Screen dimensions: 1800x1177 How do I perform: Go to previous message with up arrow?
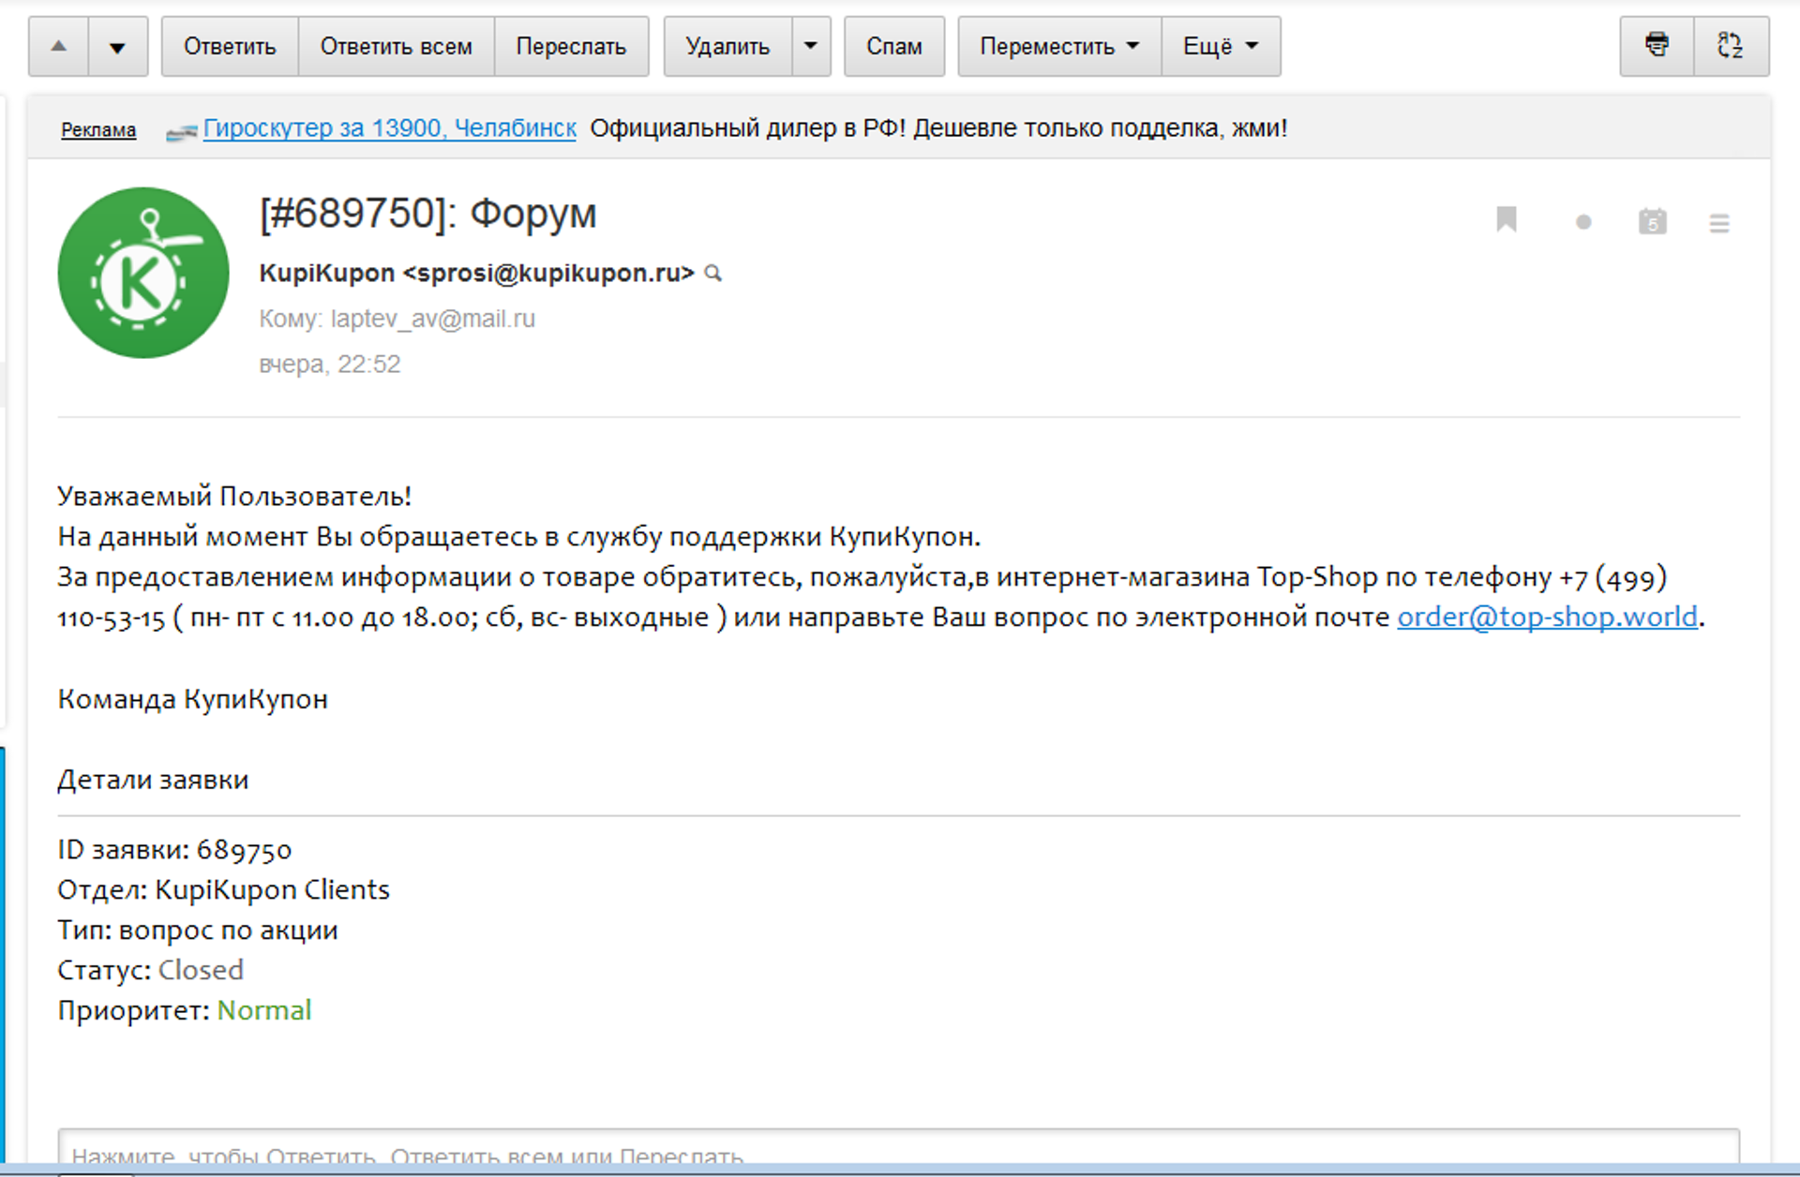click(x=59, y=46)
